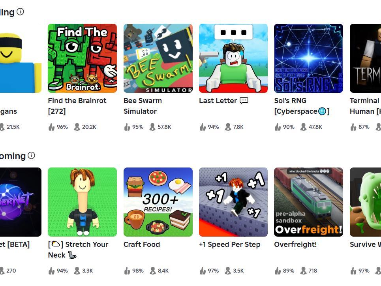This screenshot has width=381, height=286.
Task: Open the Last Letter game thumbnail
Action: click(x=233, y=58)
